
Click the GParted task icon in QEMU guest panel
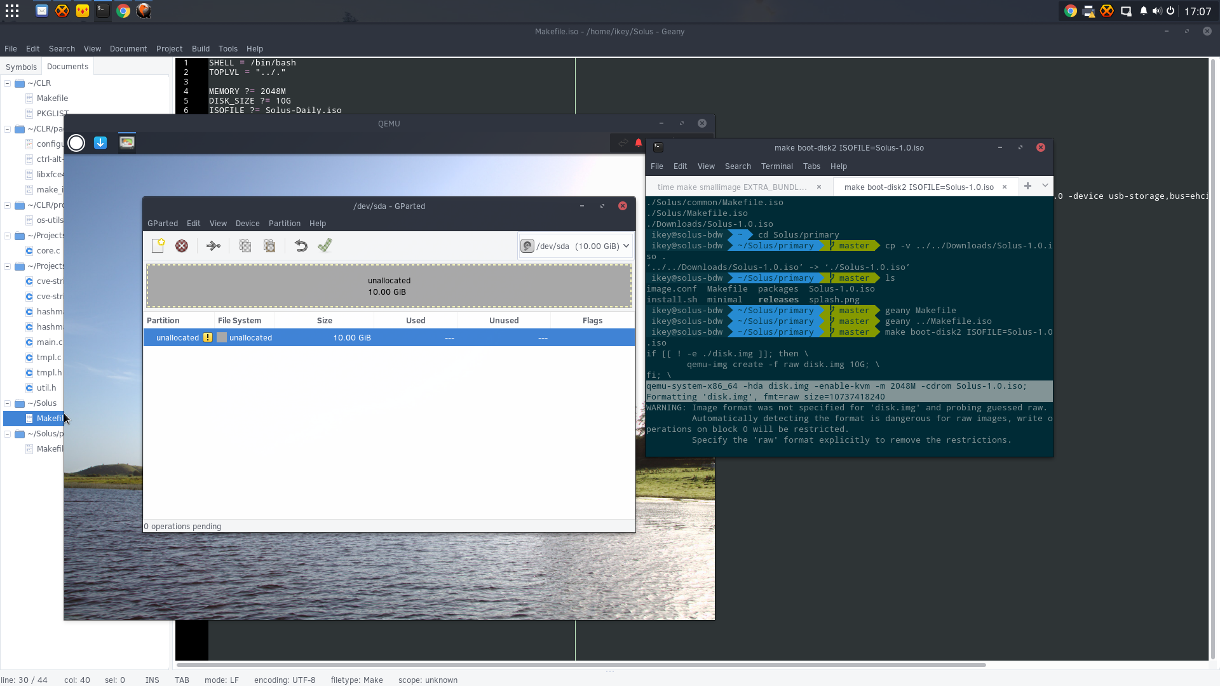[x=127, y=142]
